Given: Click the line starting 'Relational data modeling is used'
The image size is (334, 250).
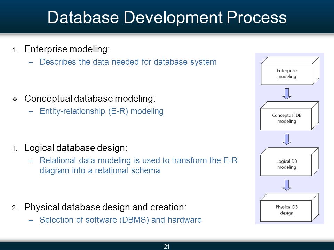Looking at the screenshot, I should tap(138, 165).
